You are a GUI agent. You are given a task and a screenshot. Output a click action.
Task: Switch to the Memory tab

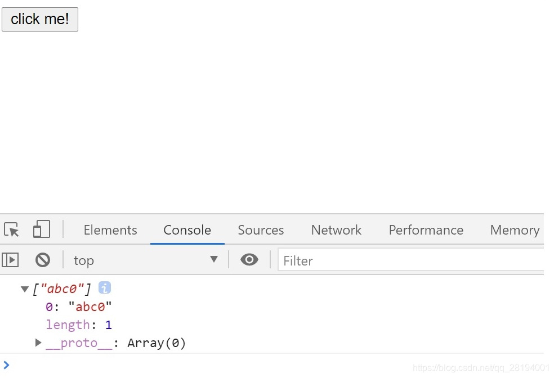click(515, 230)
